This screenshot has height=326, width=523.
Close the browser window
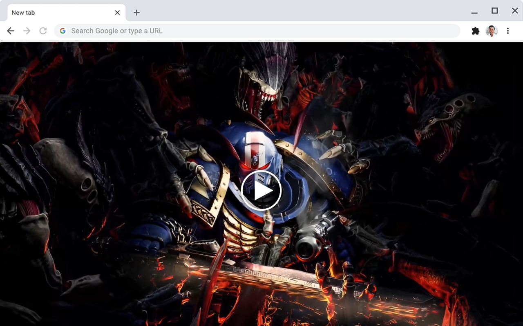[515, 11]
